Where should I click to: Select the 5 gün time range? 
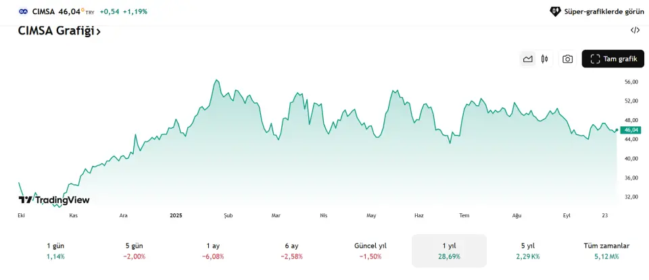(x=134, y=250)
